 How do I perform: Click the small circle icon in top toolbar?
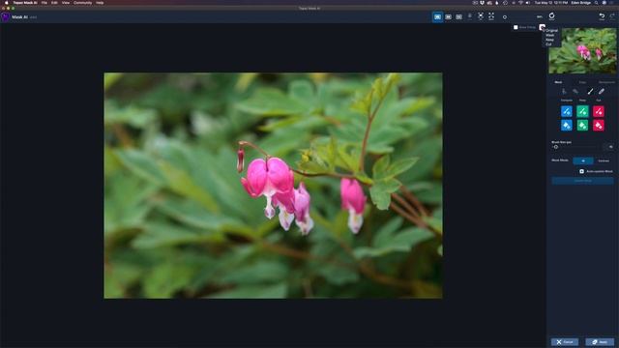click(x=505, y=17)
